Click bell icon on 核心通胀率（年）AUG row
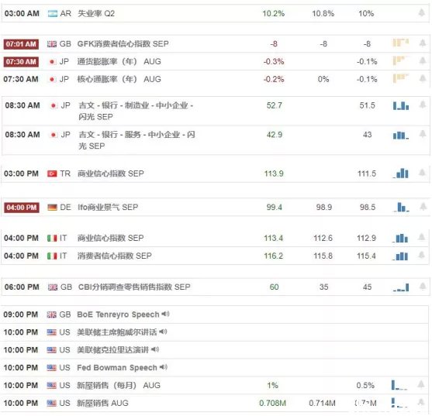 tap(423, 79)
